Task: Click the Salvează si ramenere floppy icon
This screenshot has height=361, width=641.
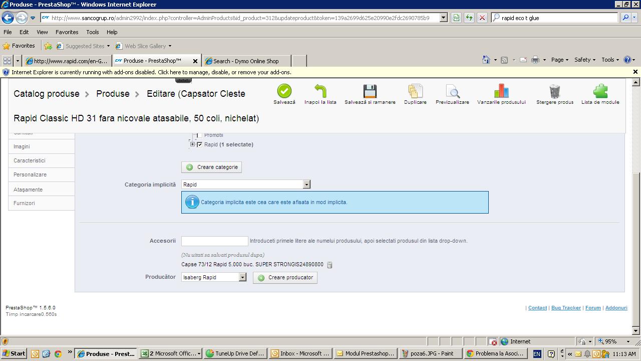Action: (370, 91)
